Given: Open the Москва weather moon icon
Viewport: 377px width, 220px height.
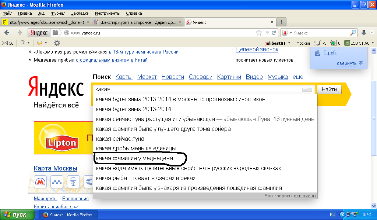Looking at the screenshot, I should pyautogui.click(x=318, y=43).
